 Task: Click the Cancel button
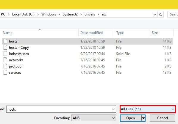pyautogui.click(x=163, y=118)
